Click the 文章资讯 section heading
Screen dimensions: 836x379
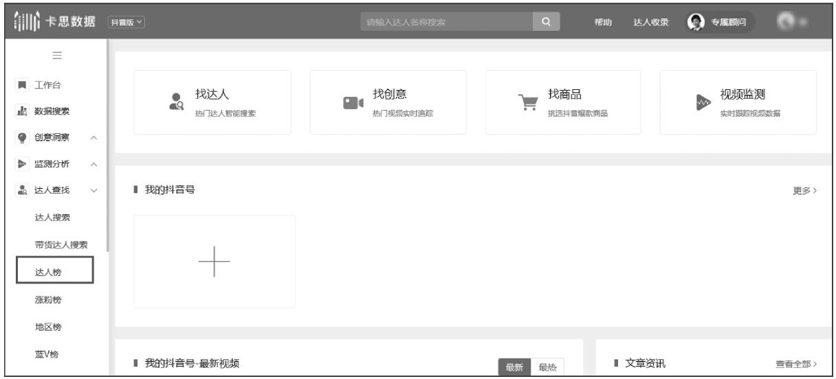[x=646, y=363]
